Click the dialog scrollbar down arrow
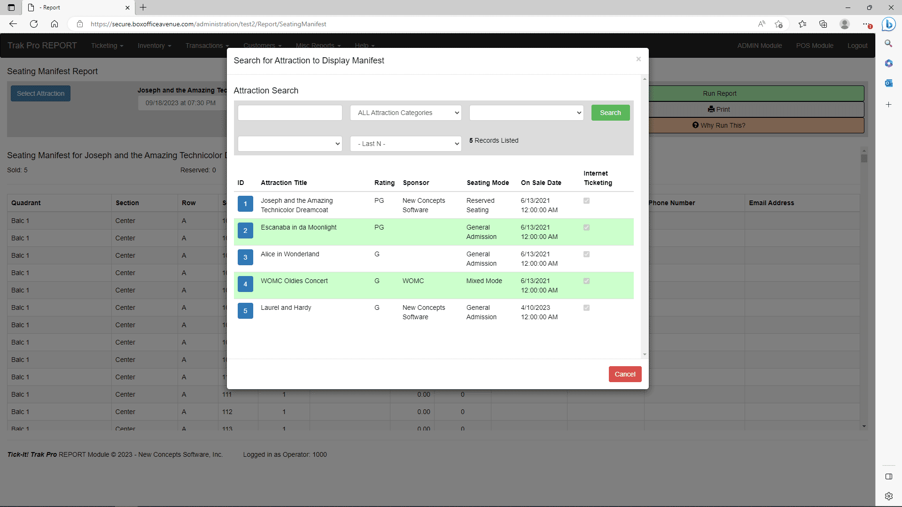Viewport: 902px width, 507px height. [645, 354]
